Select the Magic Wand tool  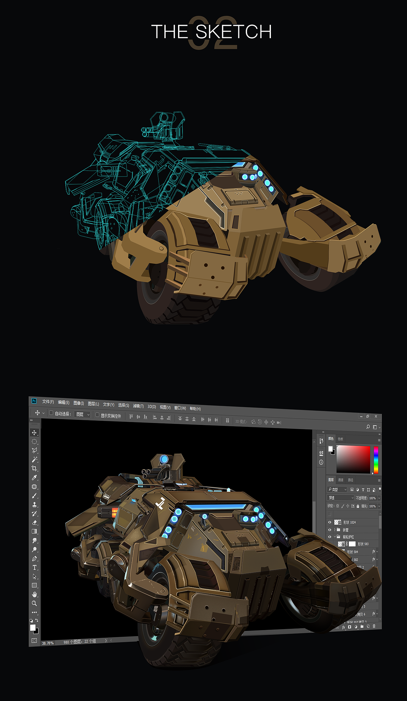34,460
